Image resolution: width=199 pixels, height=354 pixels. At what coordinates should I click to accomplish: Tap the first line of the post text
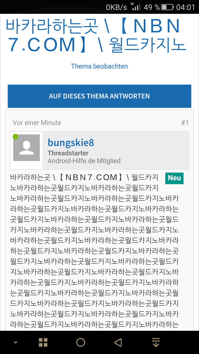[84, 177]
